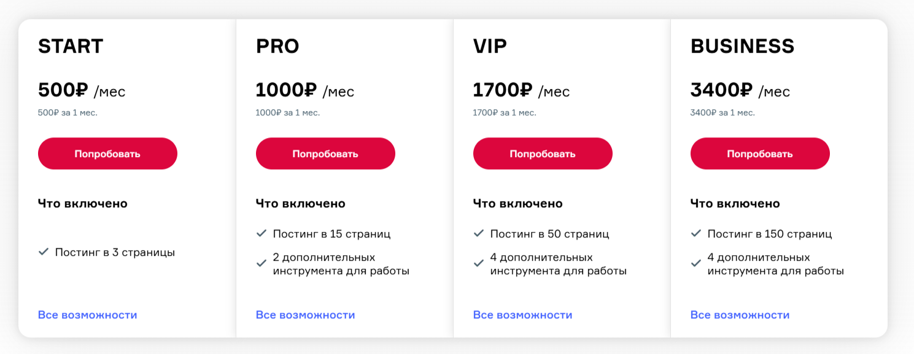Screen dimensions: 914x354
Task: Click checkmark icon beside Постинг в 15 страниц
Action: pyautogui.click(x=261, y=234)
